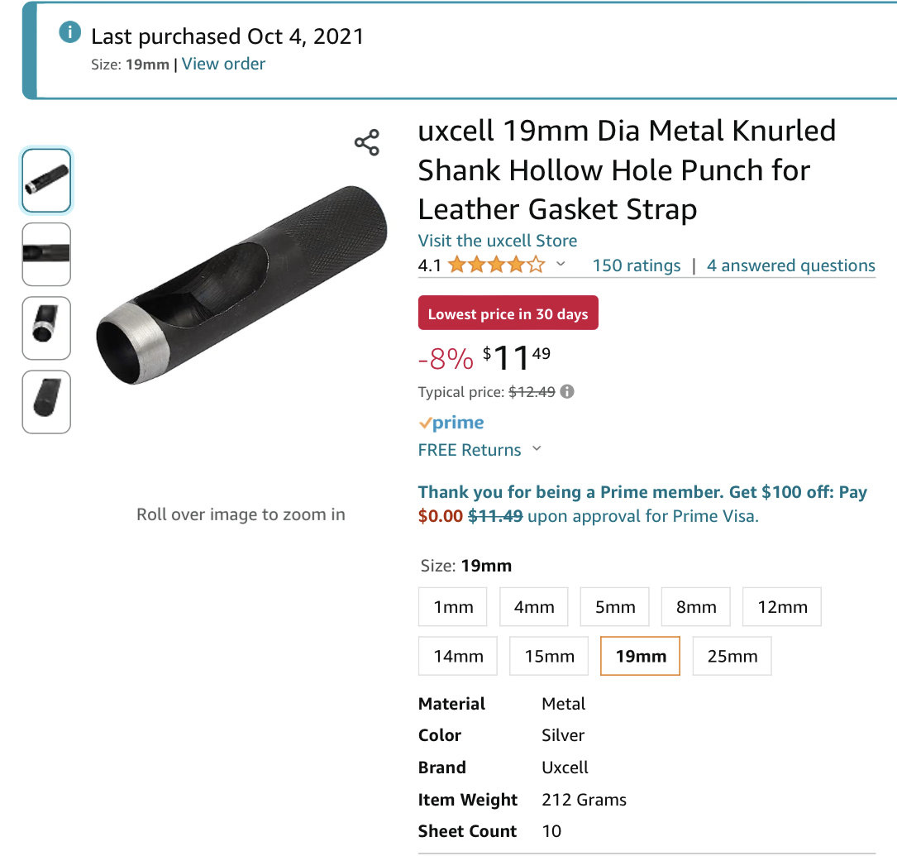
Task: Choose the 25mm size option
Action: tap(732, 656)
